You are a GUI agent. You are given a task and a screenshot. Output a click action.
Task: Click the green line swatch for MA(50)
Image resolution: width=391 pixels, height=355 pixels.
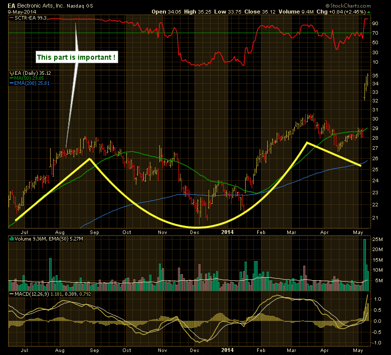[x=12, y=78]
